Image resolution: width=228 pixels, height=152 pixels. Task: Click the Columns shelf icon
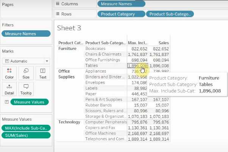[x=58, y=4]
